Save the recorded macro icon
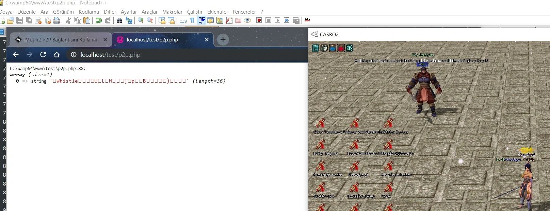 tap(296, 20)
